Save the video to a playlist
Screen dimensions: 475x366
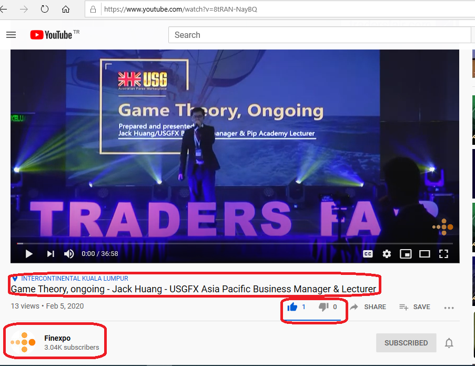(x=415, y=307)
